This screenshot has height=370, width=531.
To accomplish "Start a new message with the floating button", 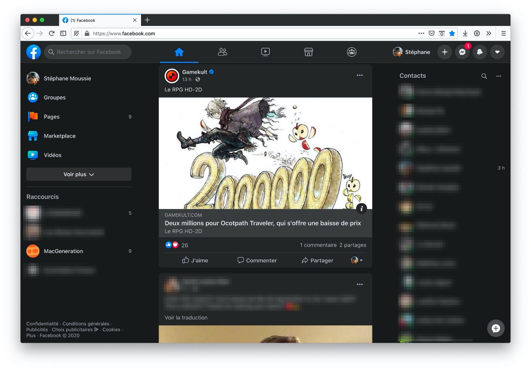I will click(496, 328).
